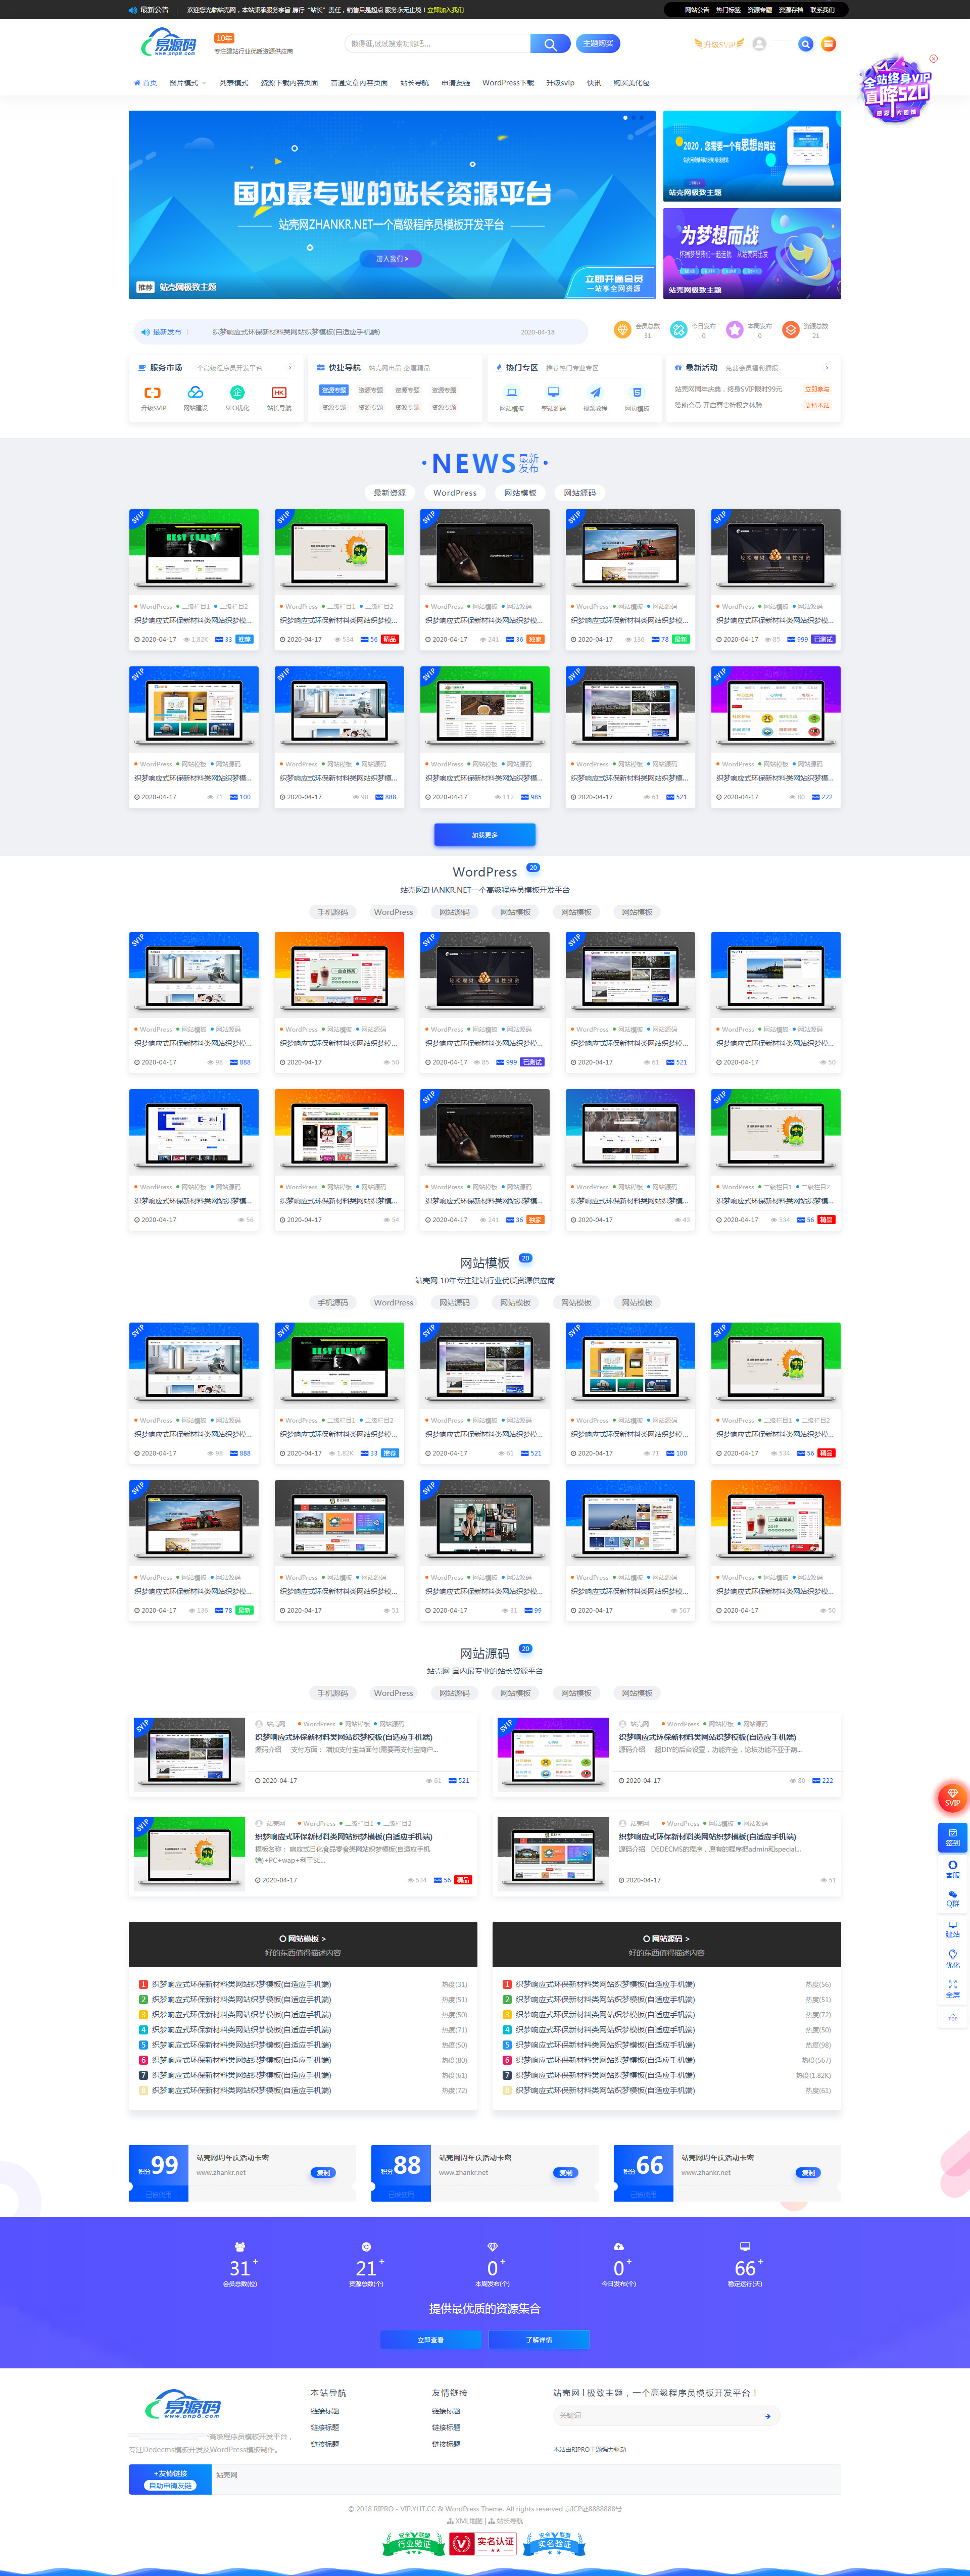Screen dimensions: 970x2576
Task: Click the 立即加入我们 announcement link
Action: [445, 10]
